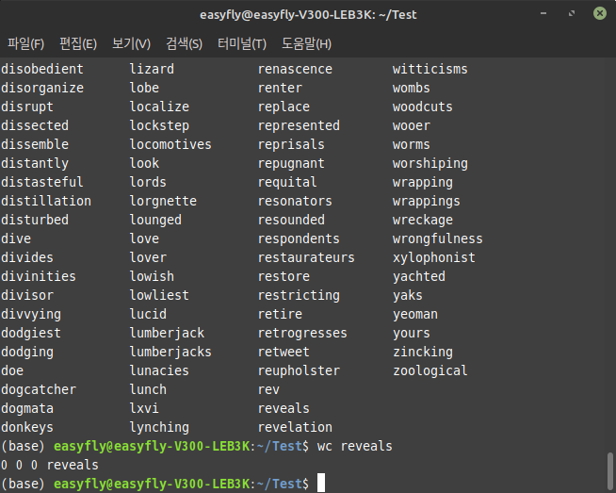Click the word 'lumberjacks'
Viewport: 616px width, 493px height.
[170, 353]
